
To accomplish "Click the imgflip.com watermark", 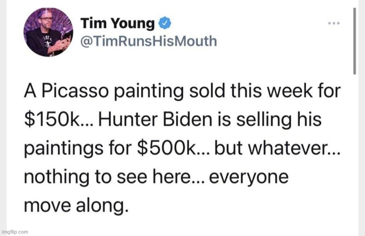I will (x=15, y=232).
